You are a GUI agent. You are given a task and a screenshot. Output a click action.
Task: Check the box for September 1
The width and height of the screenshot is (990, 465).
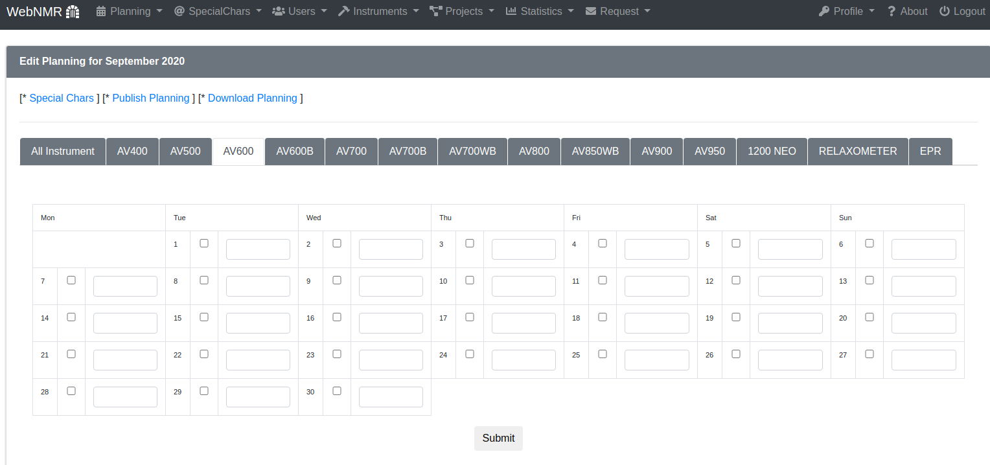pos(204,244)
